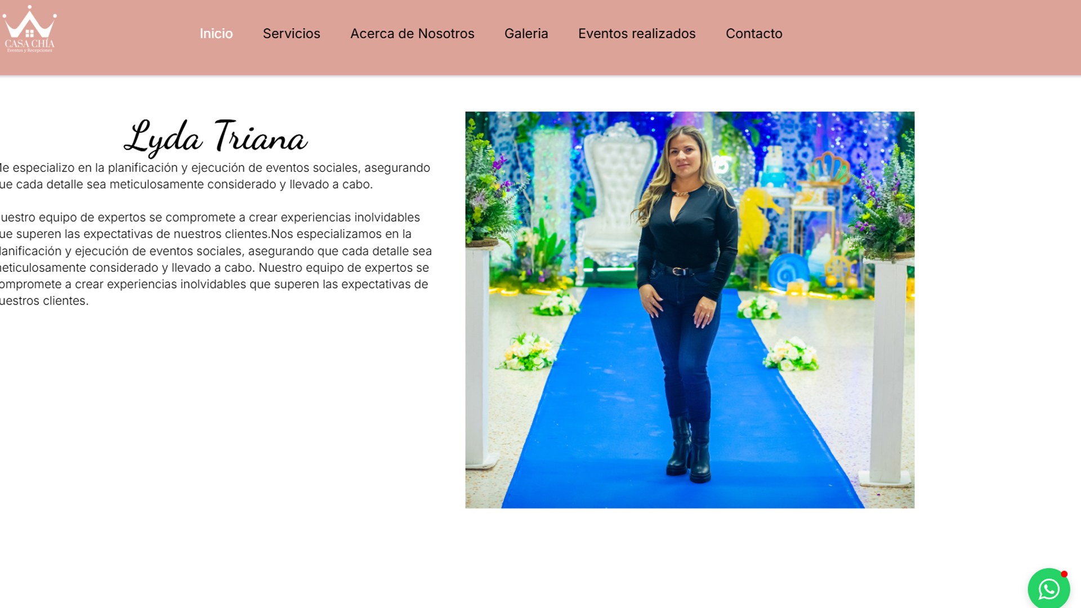1081x608 pixels.
Task: Click the 'Eventos y Recepciones' logo tagline
Action: pos(29,50)
